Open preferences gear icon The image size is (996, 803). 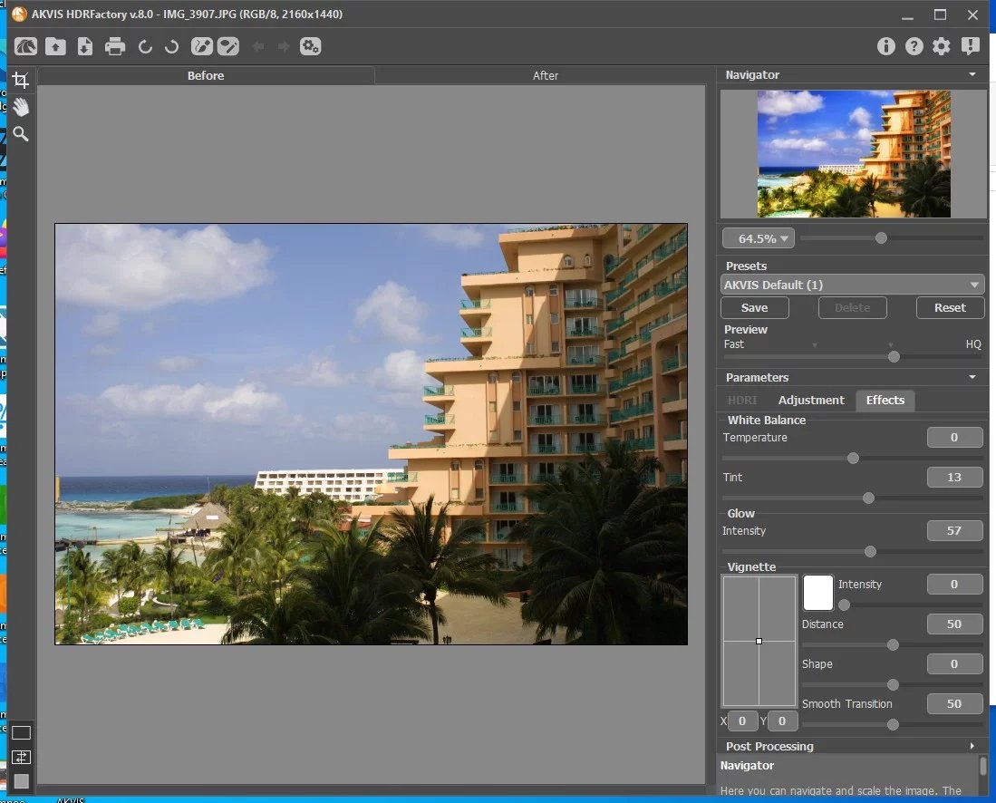(x=942, y=46)
